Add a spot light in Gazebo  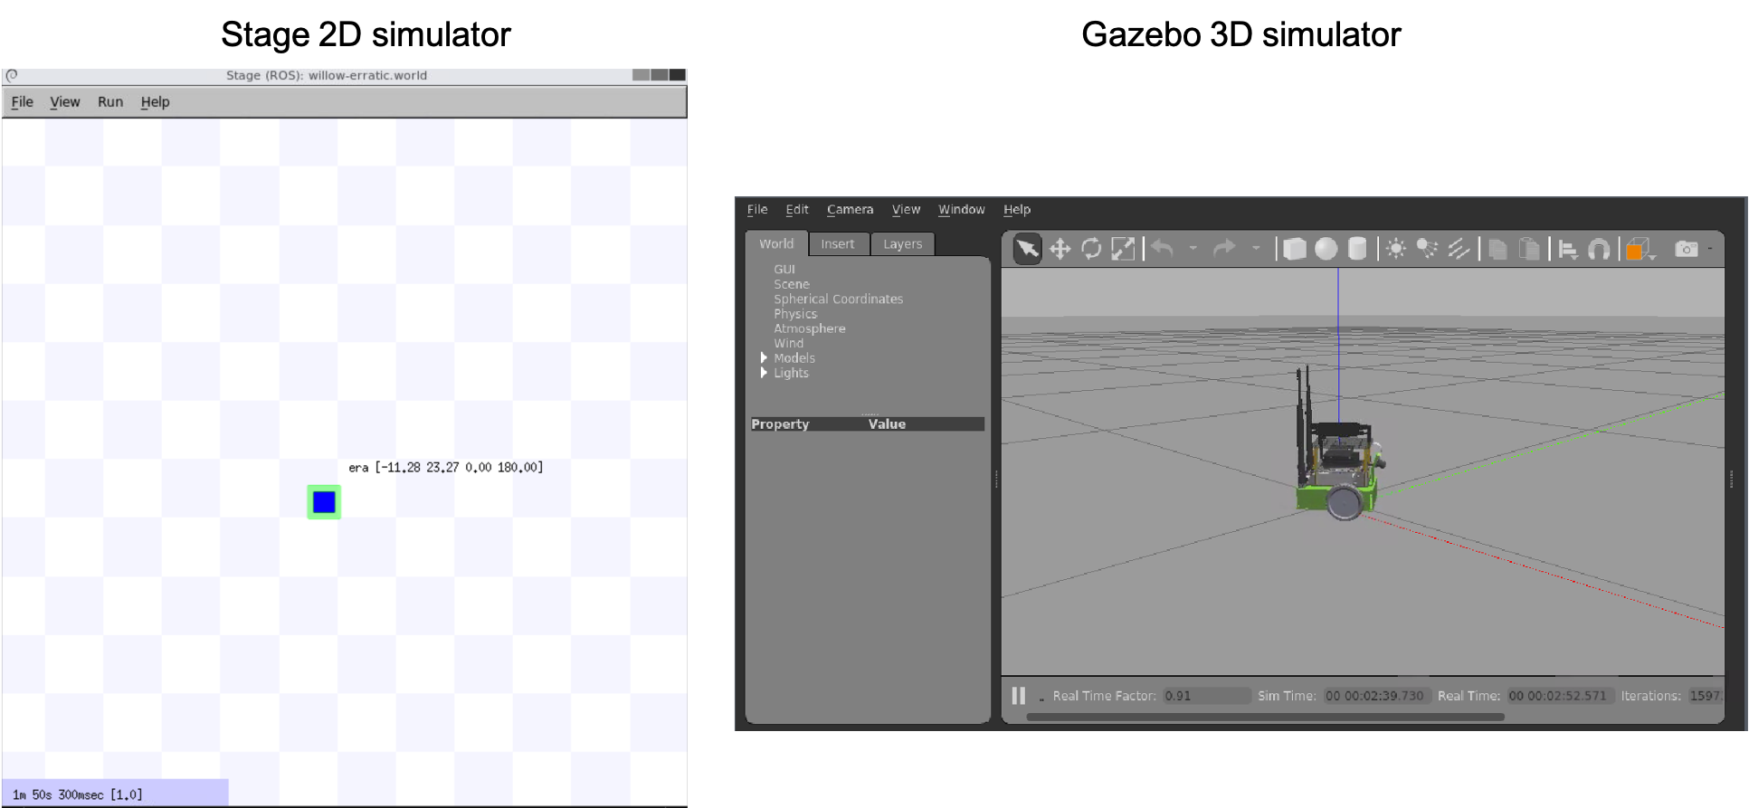1427,249
